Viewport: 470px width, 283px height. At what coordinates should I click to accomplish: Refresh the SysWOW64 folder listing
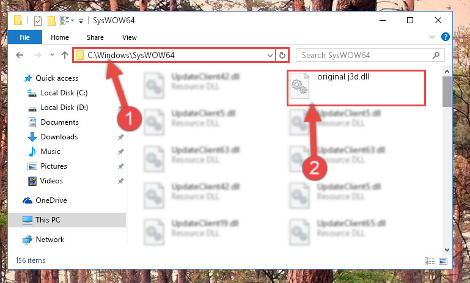(x=282, y=55)
